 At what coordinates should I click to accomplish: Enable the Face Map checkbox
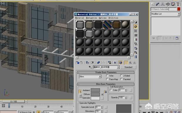[x=107, y=79]
